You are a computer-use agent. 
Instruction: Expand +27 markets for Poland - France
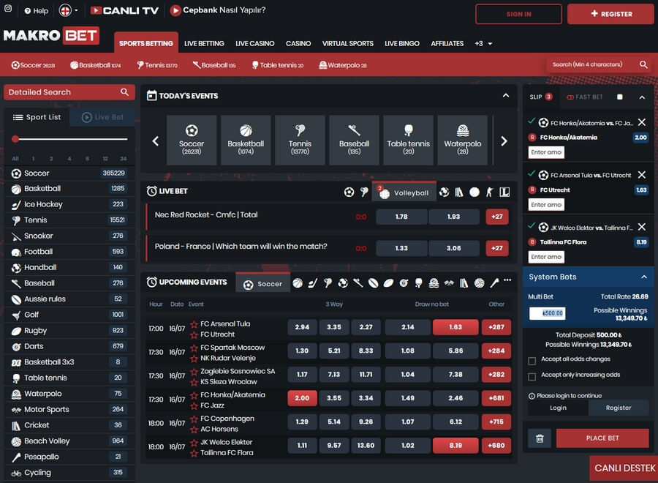click(x=497, y=248)
